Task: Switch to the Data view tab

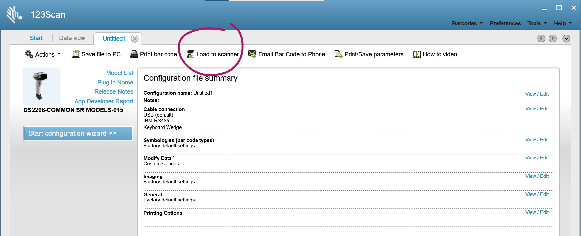Action: [x=72, y=38]
